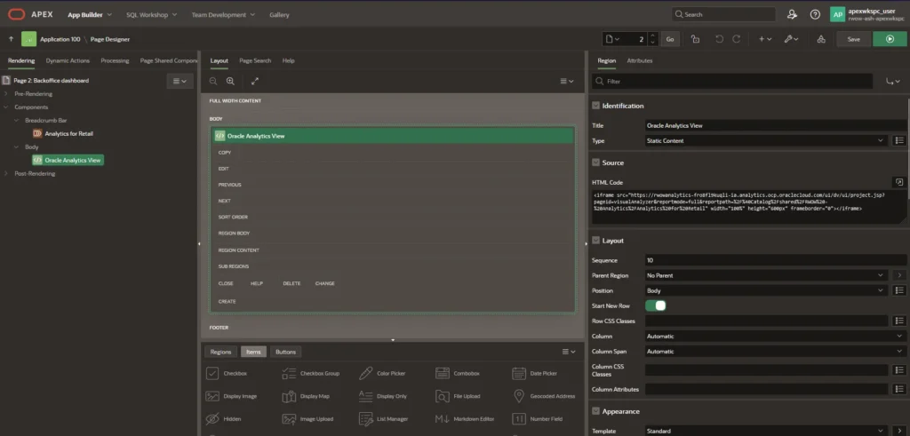Open the Parent Region dropdown

(765, 275)
